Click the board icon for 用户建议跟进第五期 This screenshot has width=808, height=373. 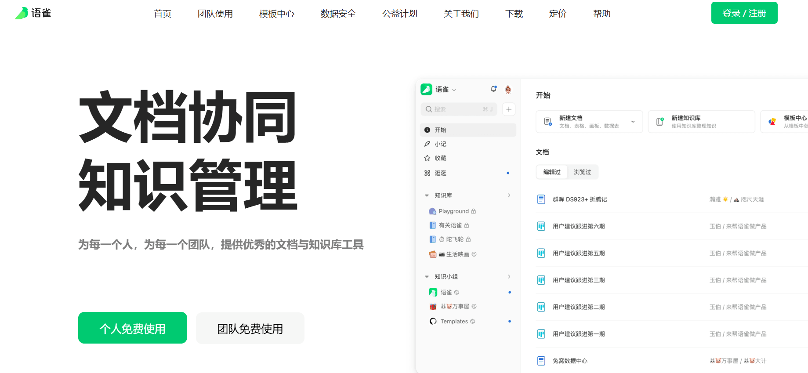[x=541, y=253]
